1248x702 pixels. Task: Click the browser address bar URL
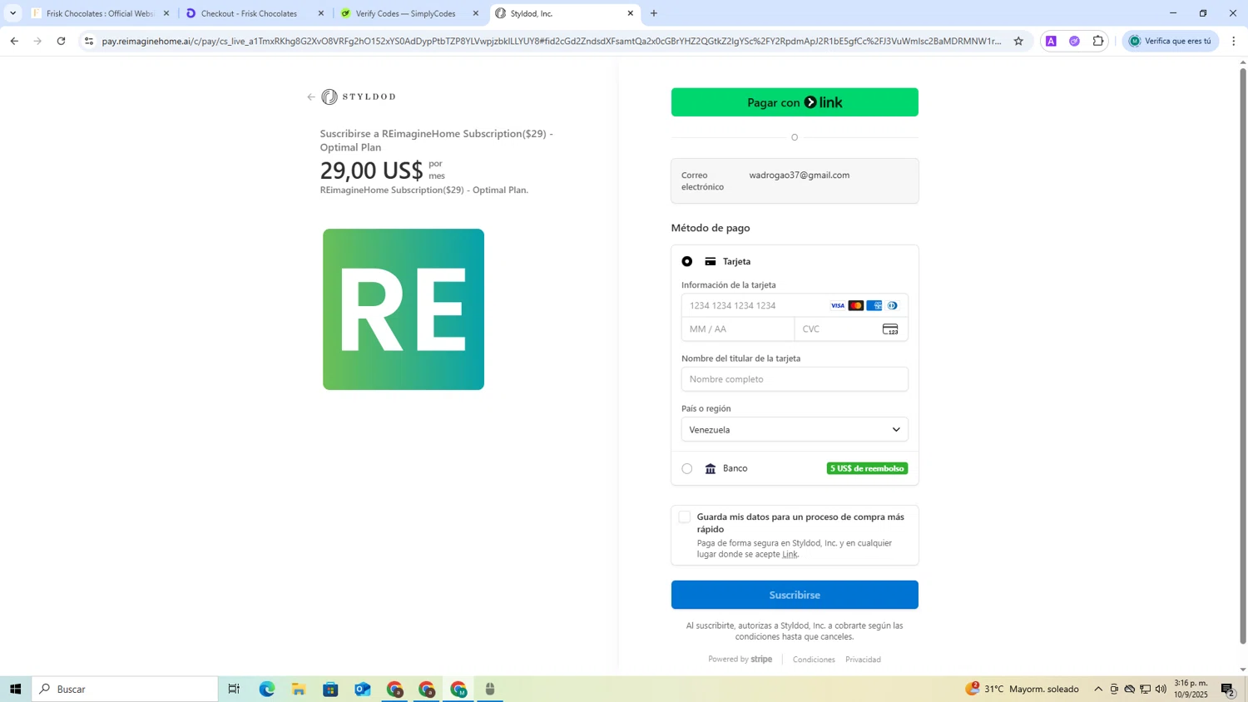[551, 41]
